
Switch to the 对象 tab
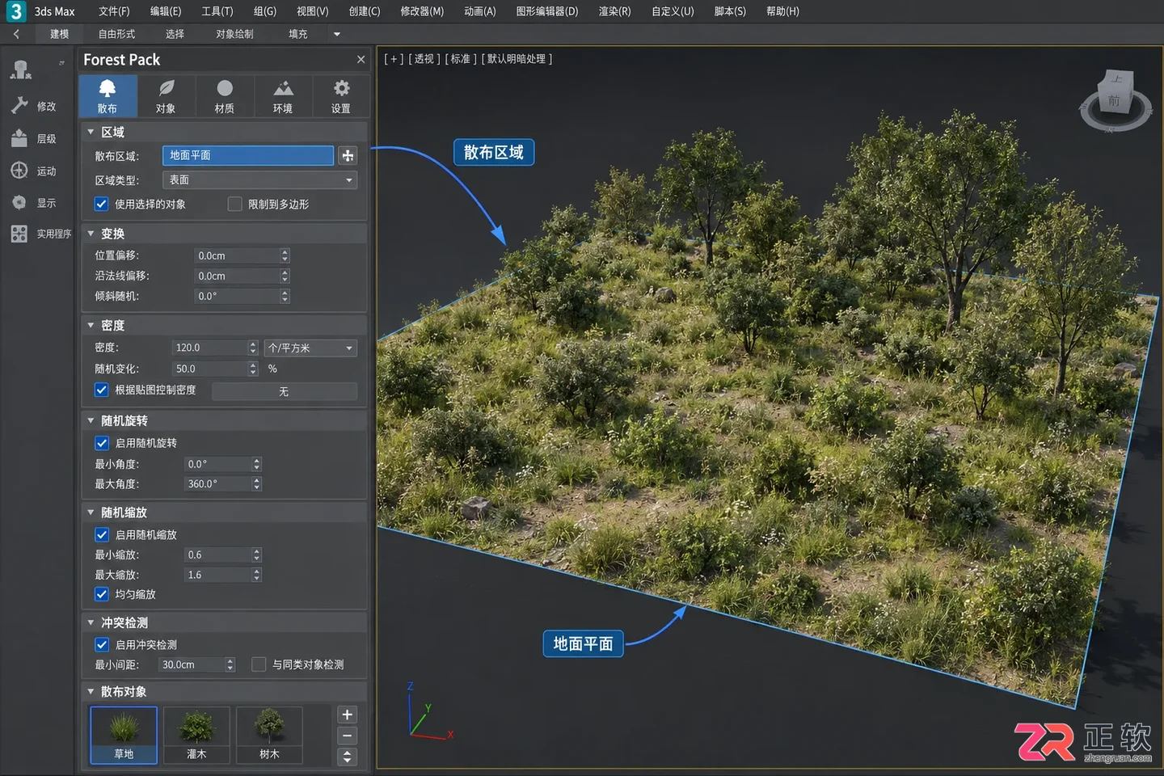[x=166, y=96]
